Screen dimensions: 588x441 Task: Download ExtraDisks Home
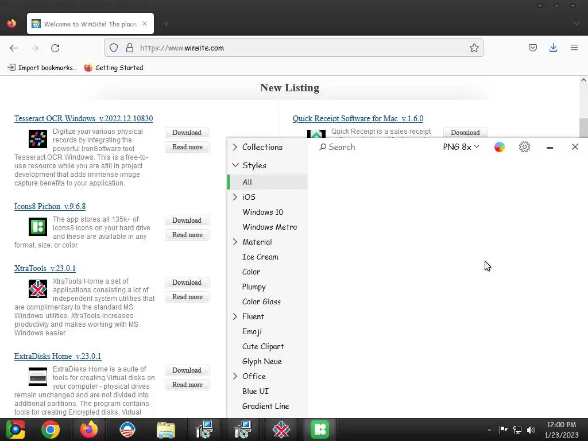[187, 370]
